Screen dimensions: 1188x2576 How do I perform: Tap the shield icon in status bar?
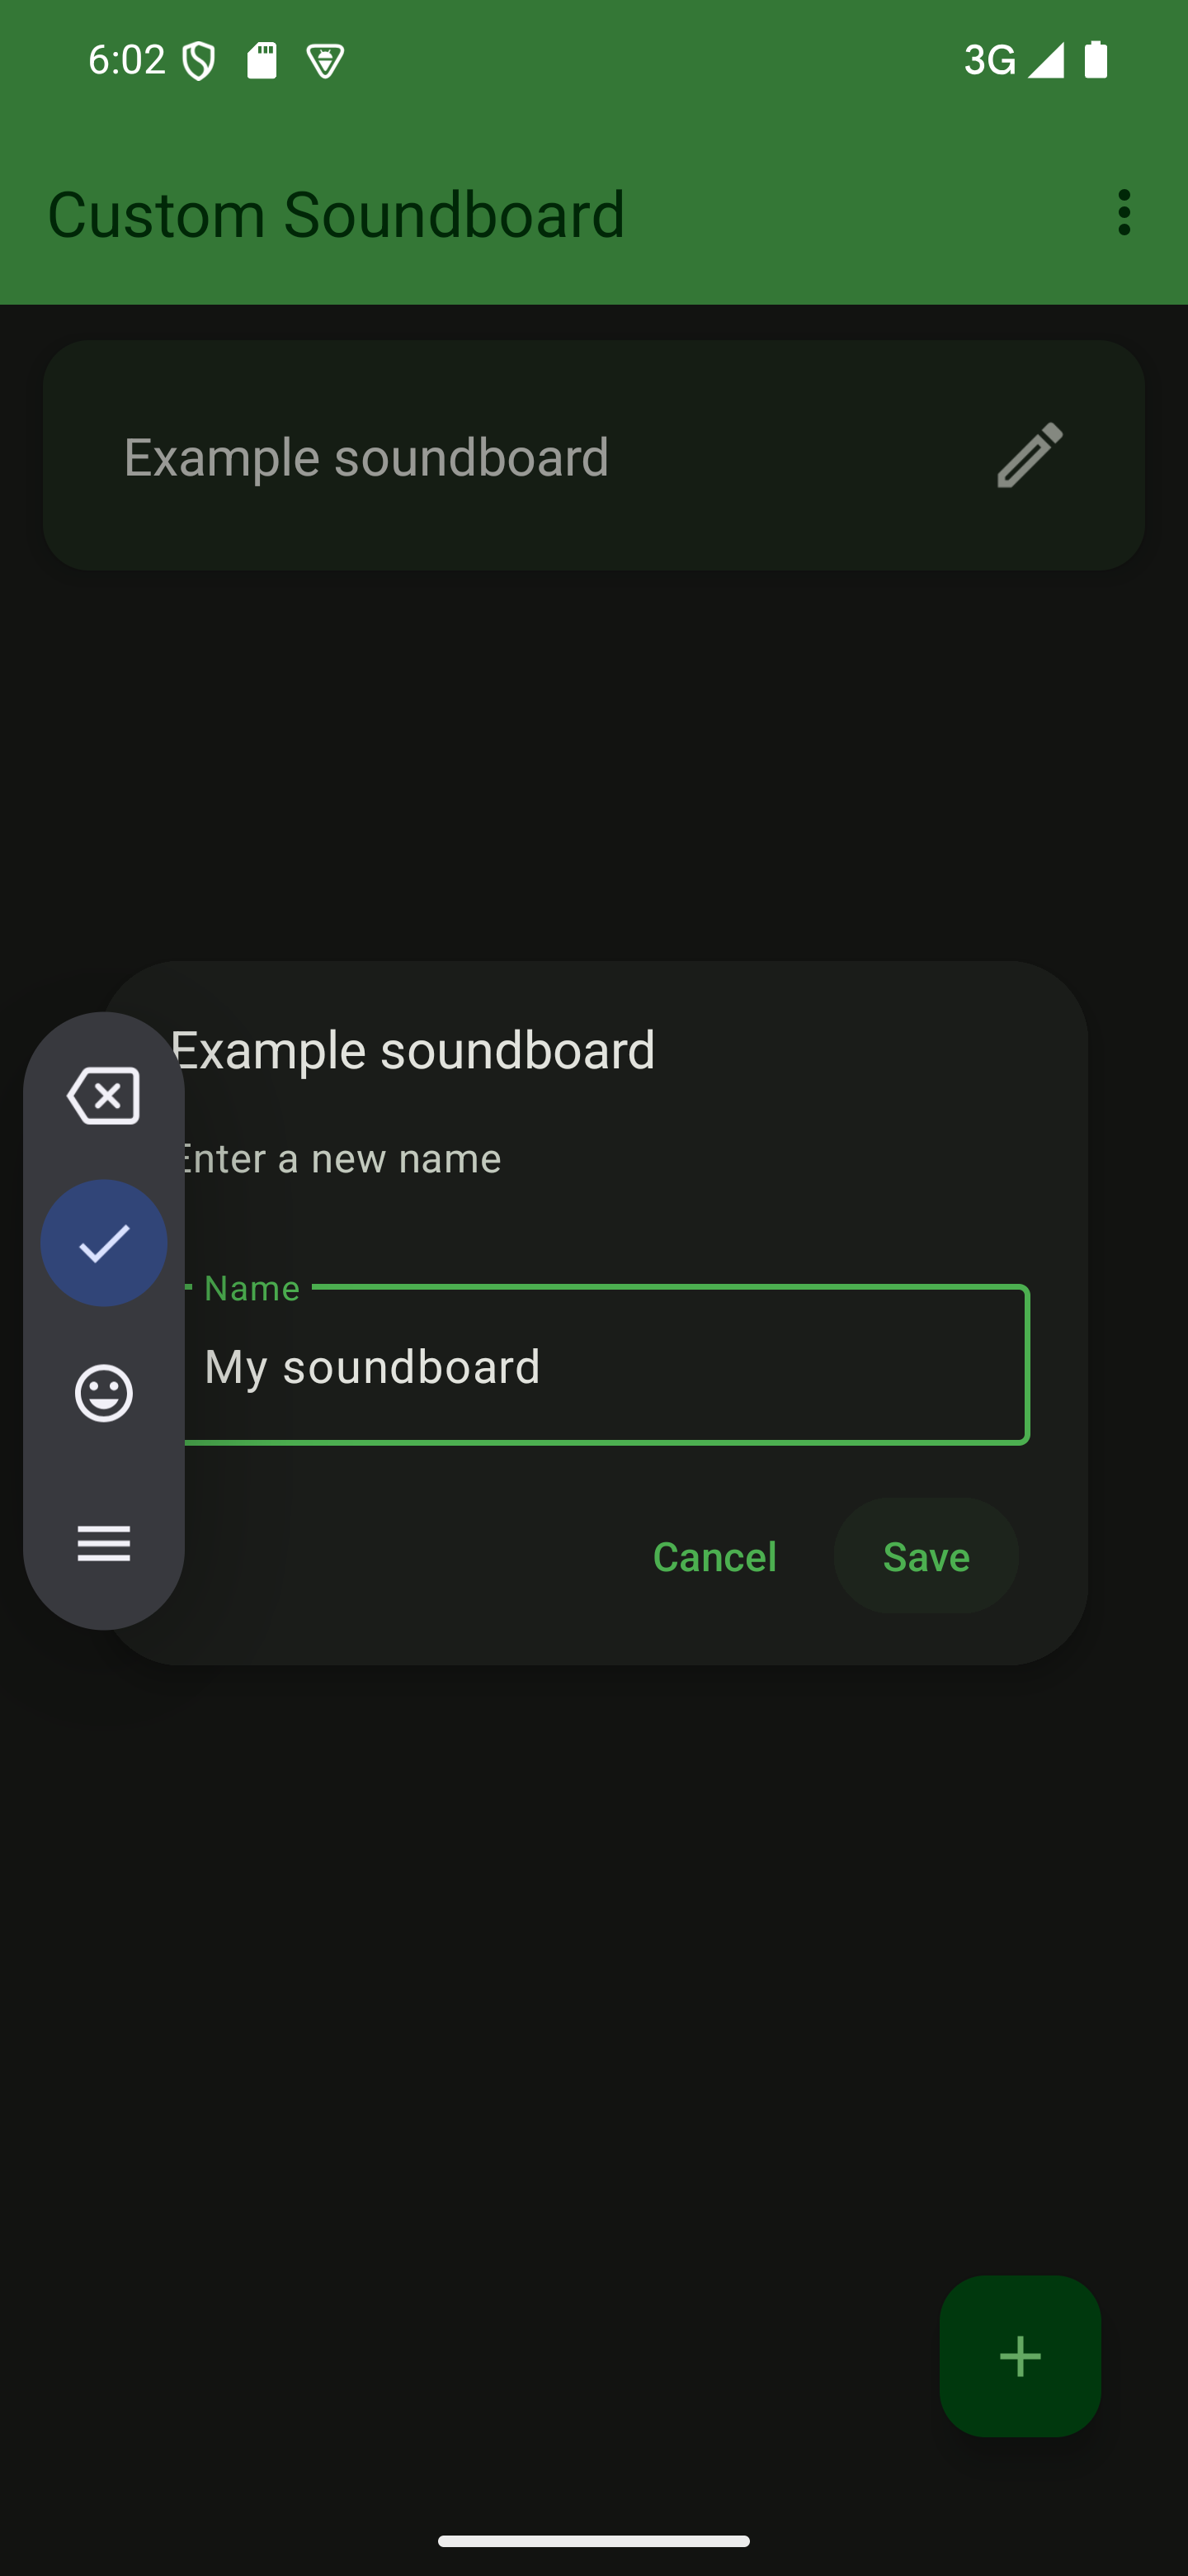coord(199,61)
